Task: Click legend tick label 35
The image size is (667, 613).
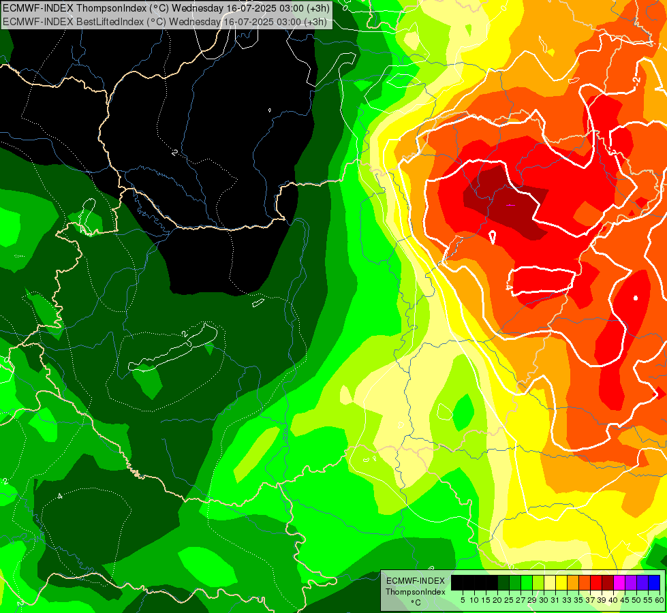Action: tap(579, 600)
